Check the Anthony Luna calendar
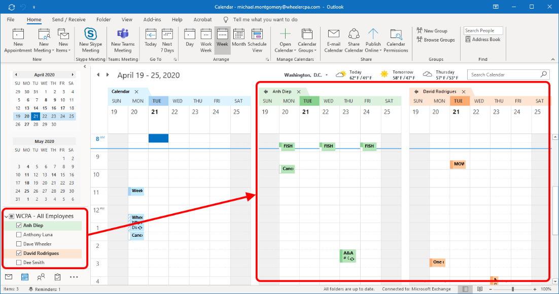The image size is (559, 294). 19,235
